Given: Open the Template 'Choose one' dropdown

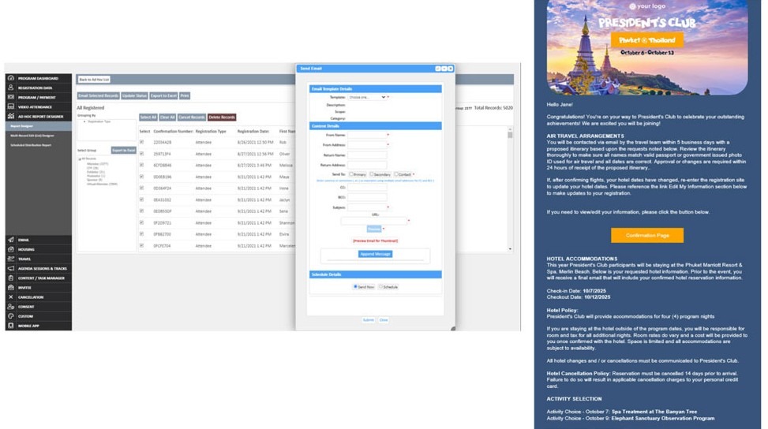Looking at the screenshot, I should [x=368, y=97].
